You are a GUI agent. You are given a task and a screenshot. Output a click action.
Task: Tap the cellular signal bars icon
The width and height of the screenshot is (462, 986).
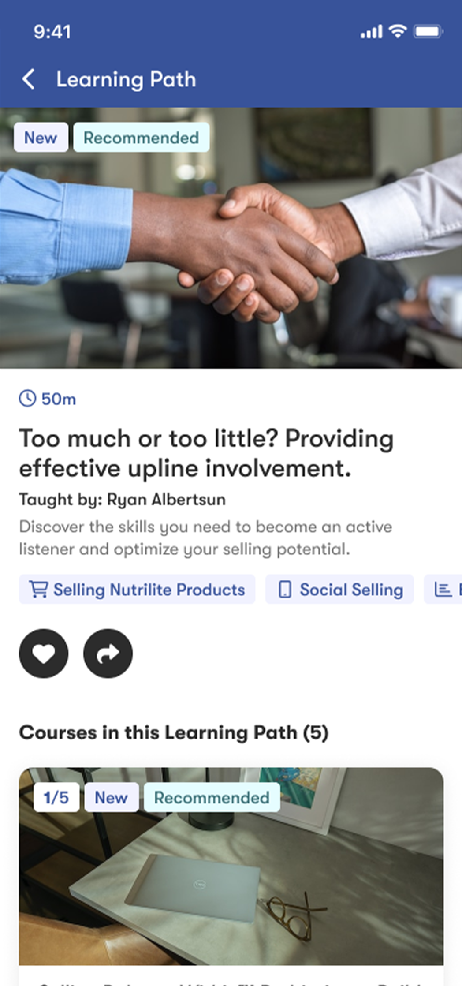coord(372,32)
